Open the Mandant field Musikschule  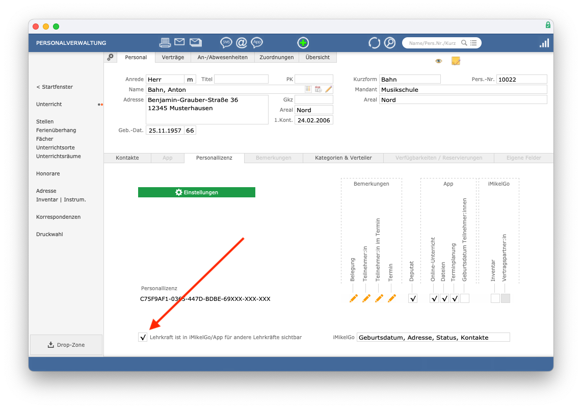(x=463, y=90)
